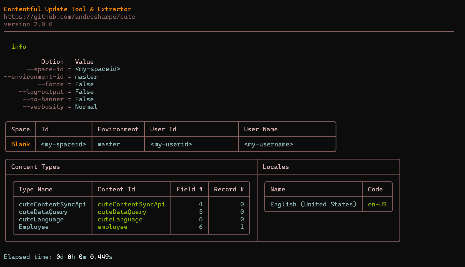
Task: Select 'Employee' in Type Name column
Action: pyautogui.click(x=34, y=227)
